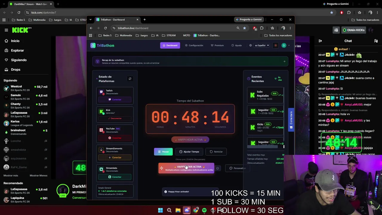Open Spotify from the taskbar
Image resolution: width=382 pixels, height=215 pixels.
[204, 211]
